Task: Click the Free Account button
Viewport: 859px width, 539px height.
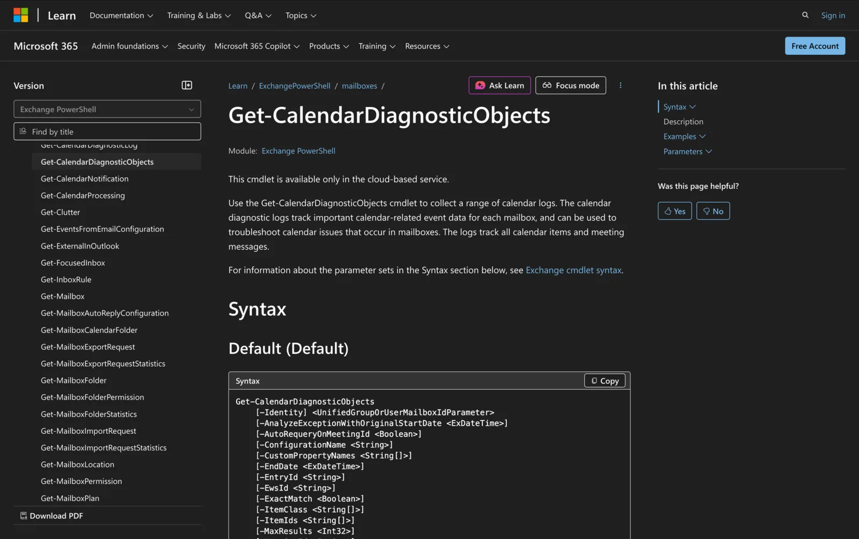Action: coord(814,46)
